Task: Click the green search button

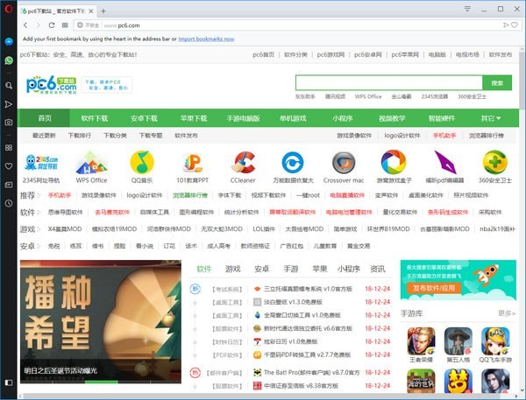Action: [497, 83]
